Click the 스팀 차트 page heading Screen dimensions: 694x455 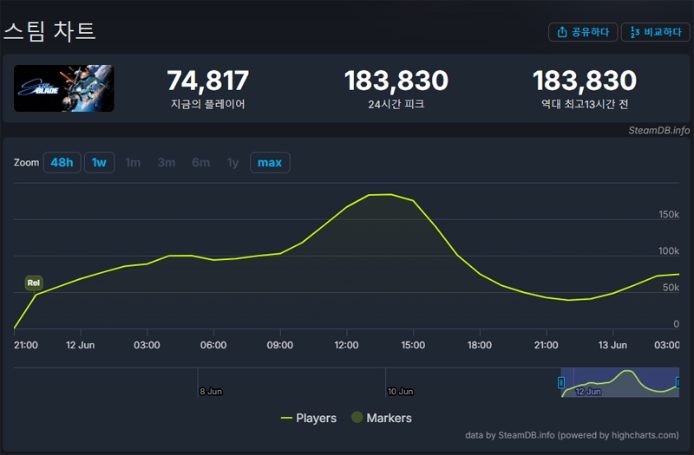49,31
